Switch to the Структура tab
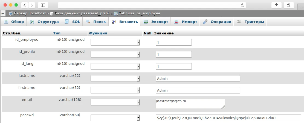This screenshot has width=304, height=123. pos(44,22)
